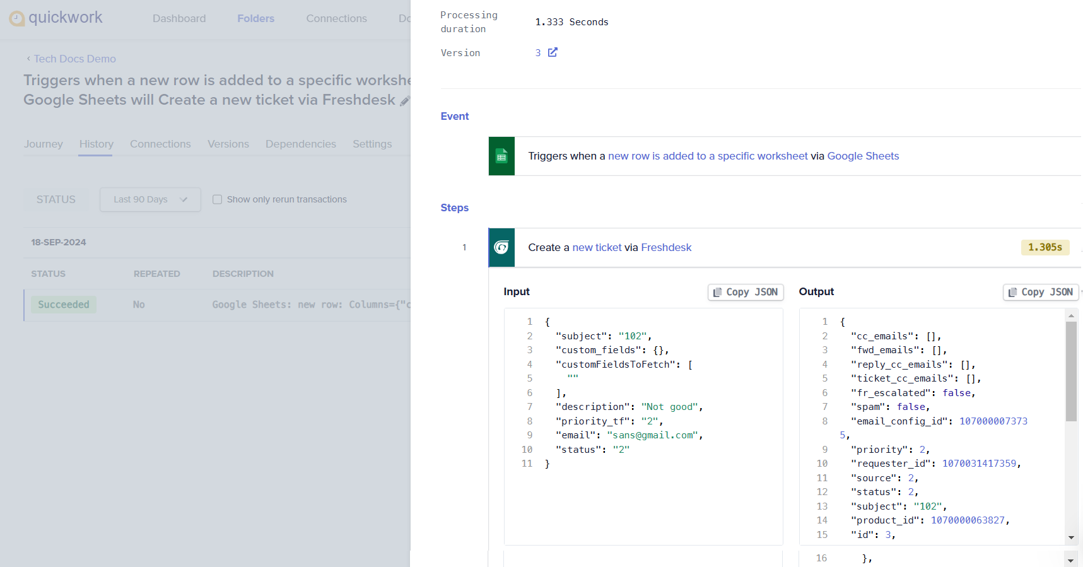1083x567 pixels.
Task: Click the Output panel scrollbar thumb
Action: (1071, 371)
